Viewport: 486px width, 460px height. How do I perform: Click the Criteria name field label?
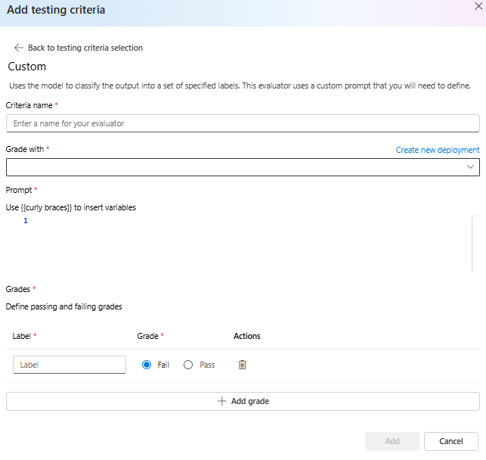(x=29, y=105)
